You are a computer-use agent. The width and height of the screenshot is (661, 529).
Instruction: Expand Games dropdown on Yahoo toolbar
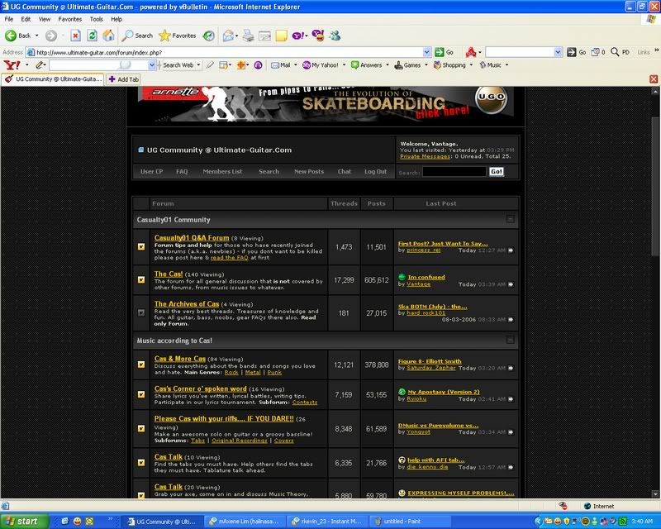click(x=426, y=65)
